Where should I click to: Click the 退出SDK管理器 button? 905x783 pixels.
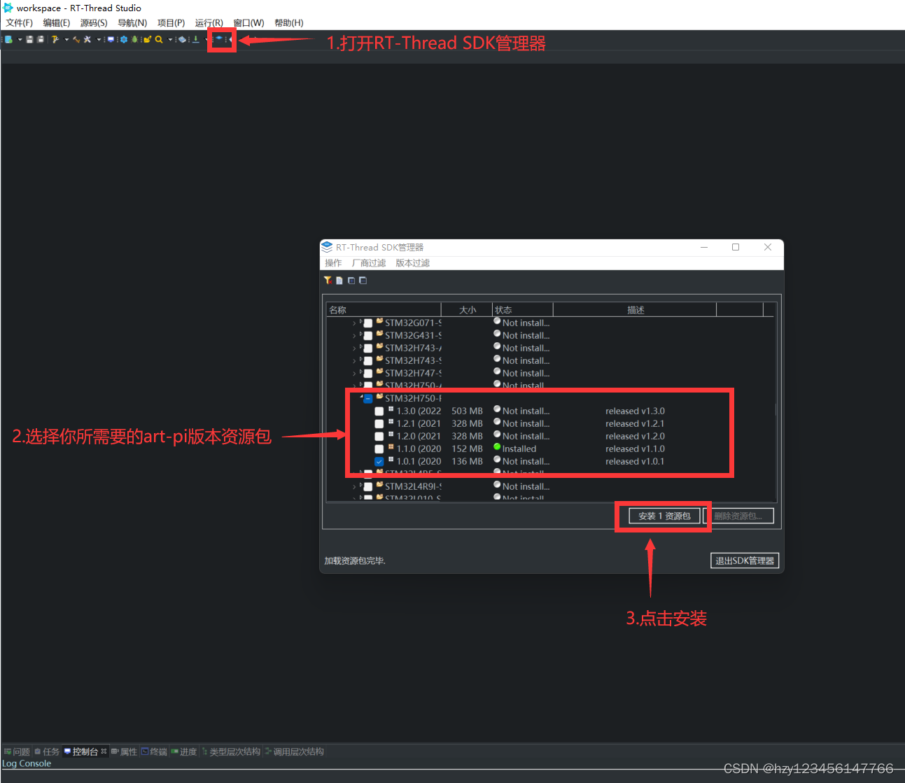pos(744,560)
